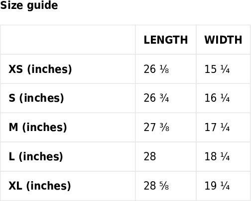This screenshot has height=201, width=251.
Task: Click the S (inches) row label
Action: pos(36,98)
